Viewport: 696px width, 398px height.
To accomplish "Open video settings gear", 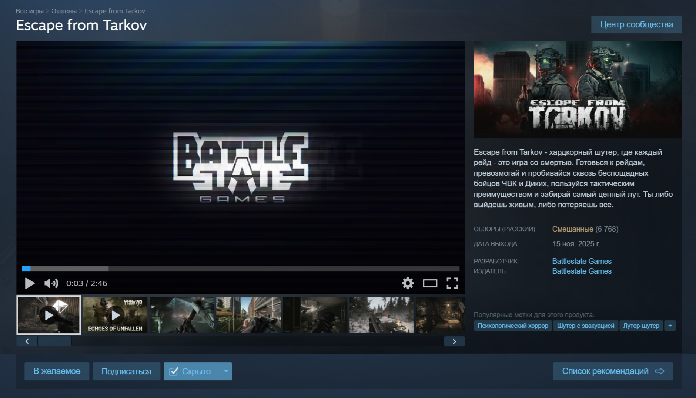I will (408, 283).
